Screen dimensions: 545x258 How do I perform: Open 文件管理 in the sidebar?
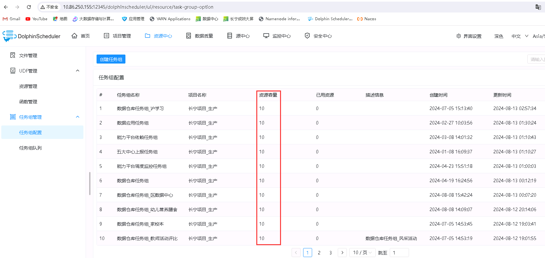tap(28, 56)
